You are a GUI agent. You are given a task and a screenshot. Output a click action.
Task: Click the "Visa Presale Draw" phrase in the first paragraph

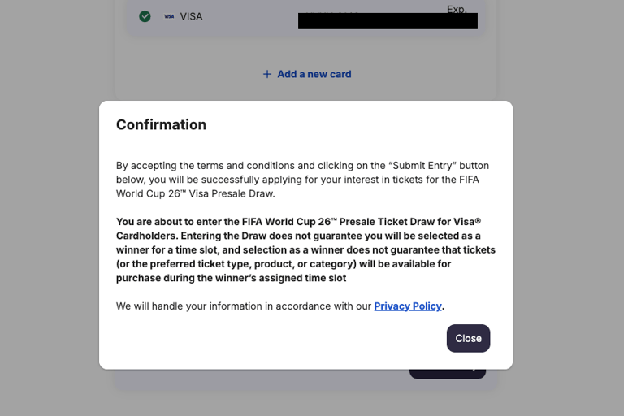coord(232,194)
